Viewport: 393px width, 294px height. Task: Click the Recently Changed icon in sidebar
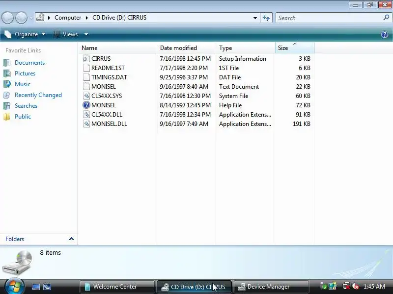click(7, 95)
